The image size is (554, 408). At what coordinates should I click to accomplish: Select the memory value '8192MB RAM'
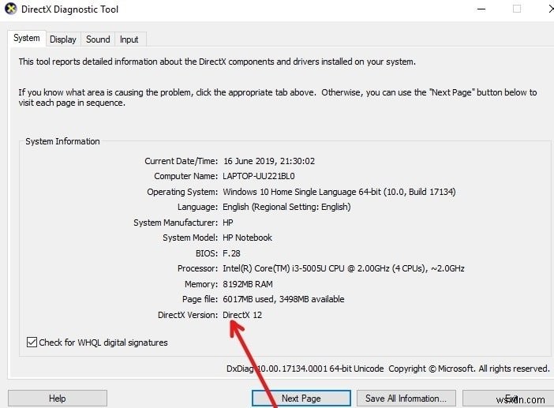(x=248, y=284)
